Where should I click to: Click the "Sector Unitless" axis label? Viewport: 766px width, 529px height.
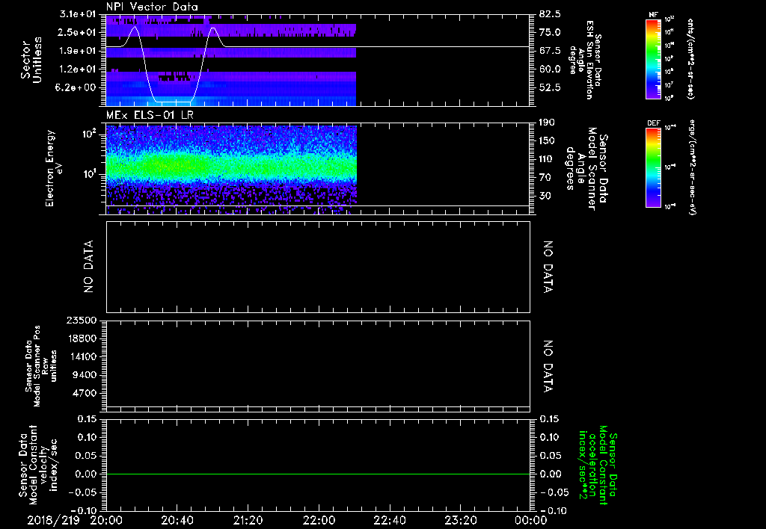coord(31,60)
